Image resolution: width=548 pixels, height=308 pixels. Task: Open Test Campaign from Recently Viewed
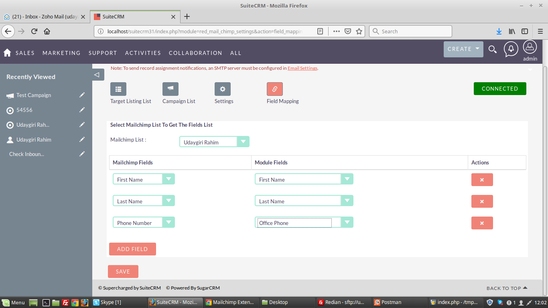pos(34,95)
